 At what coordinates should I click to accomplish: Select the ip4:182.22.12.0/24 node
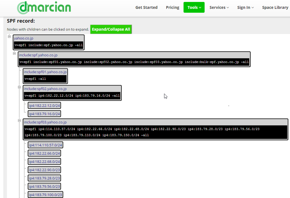tap(44, 105)
